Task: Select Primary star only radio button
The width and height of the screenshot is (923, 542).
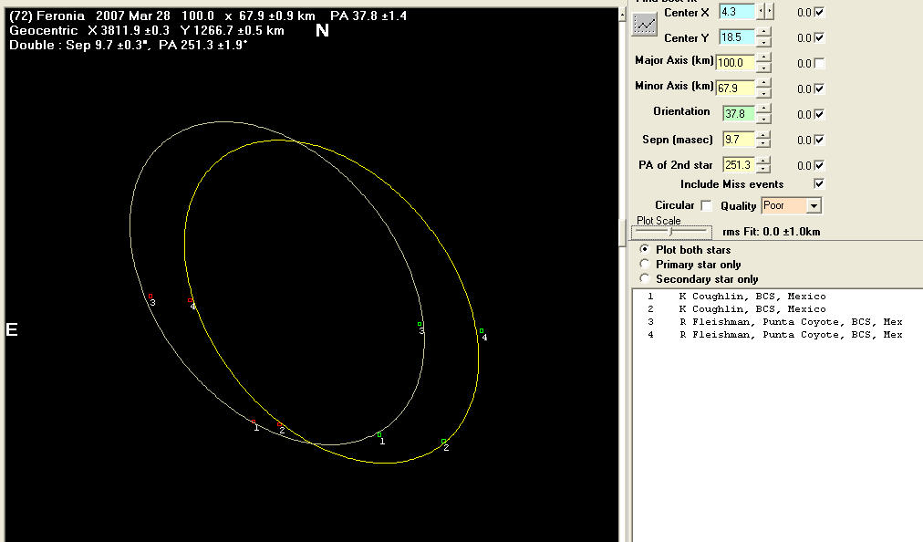Action: click(645, 264)
